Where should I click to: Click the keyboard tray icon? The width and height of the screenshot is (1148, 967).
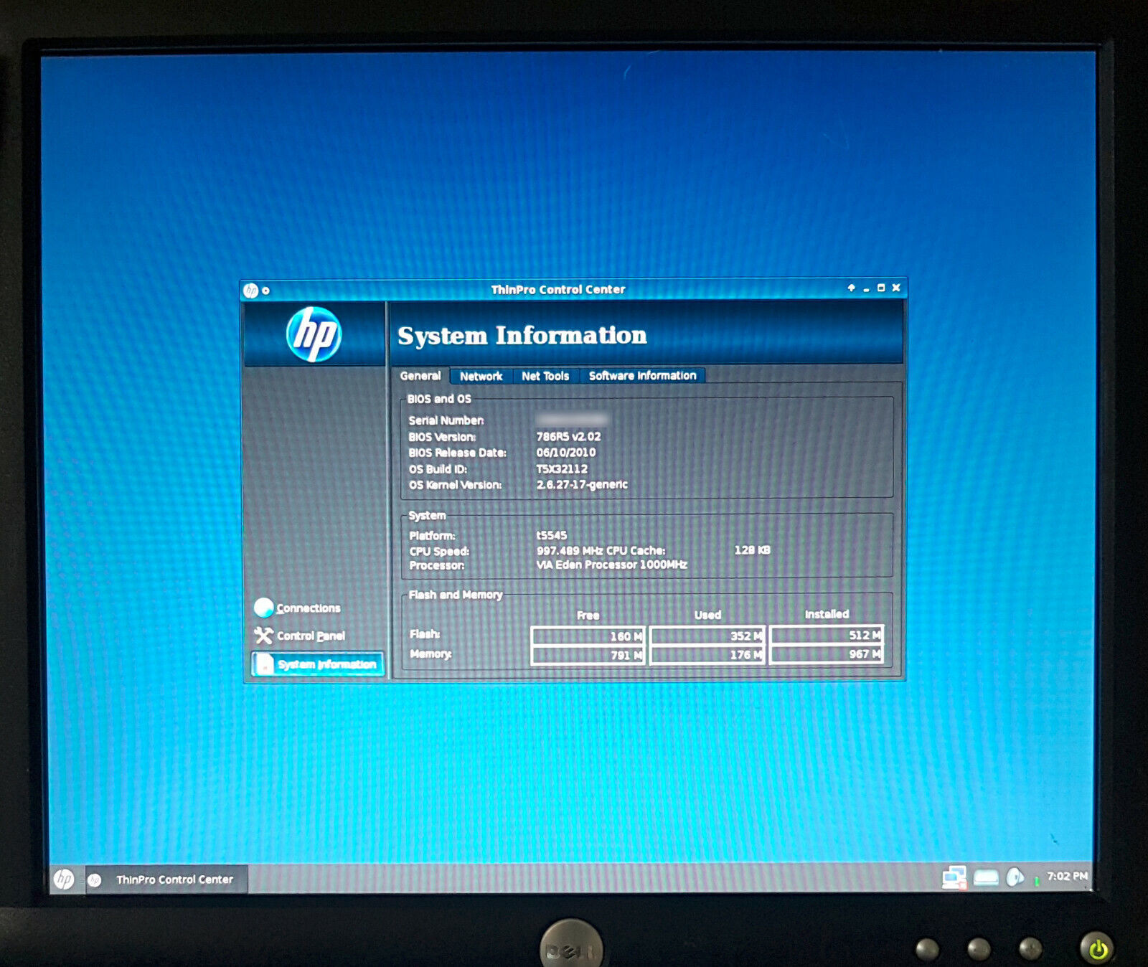[986, 877]
